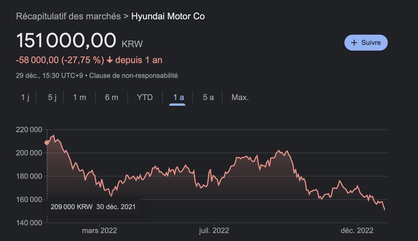Switch chart to 1 m range
This screenshot has height=241, width=418.
[x=79, y=98]
